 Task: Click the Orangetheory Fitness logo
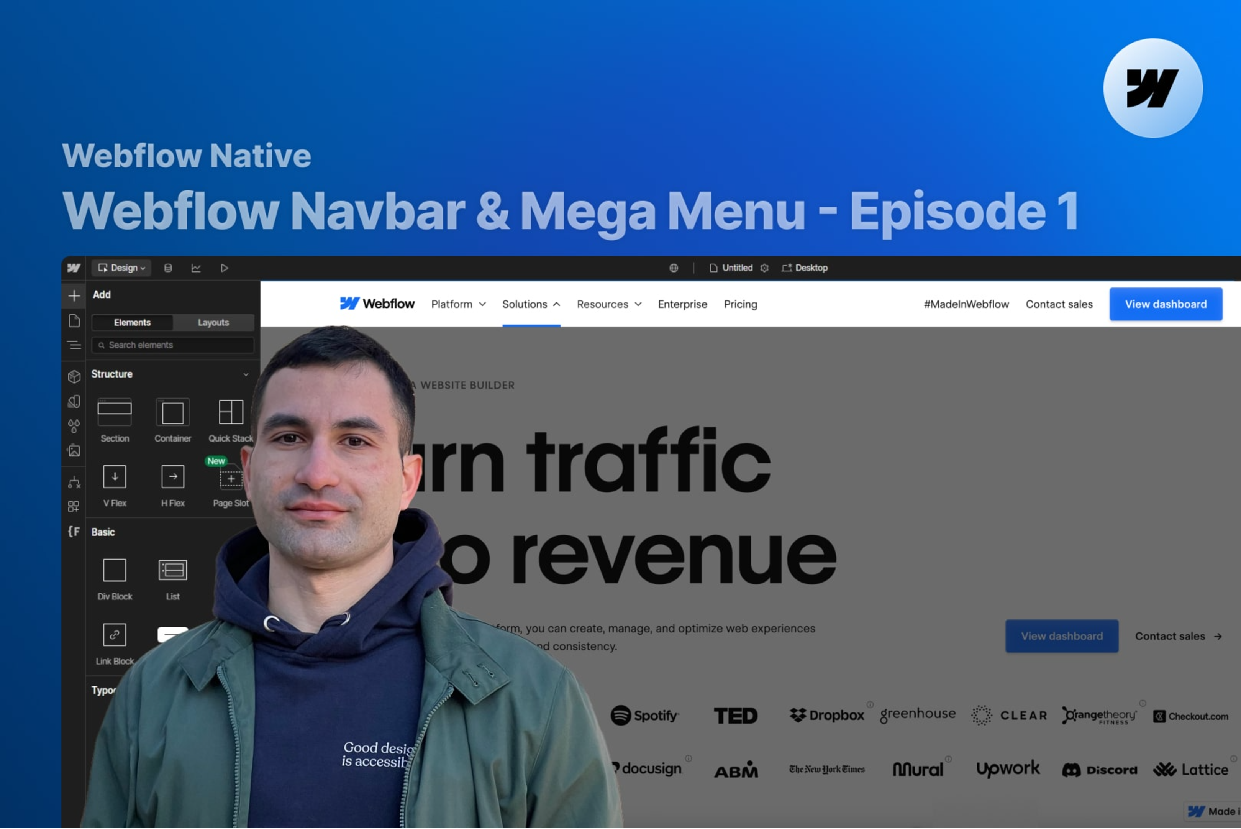tap(1099, 716)
